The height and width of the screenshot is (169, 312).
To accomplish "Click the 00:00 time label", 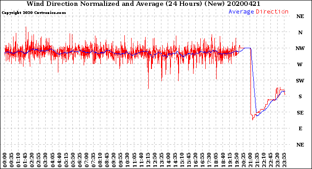I will pyautogui.click(x=5, y=160).
